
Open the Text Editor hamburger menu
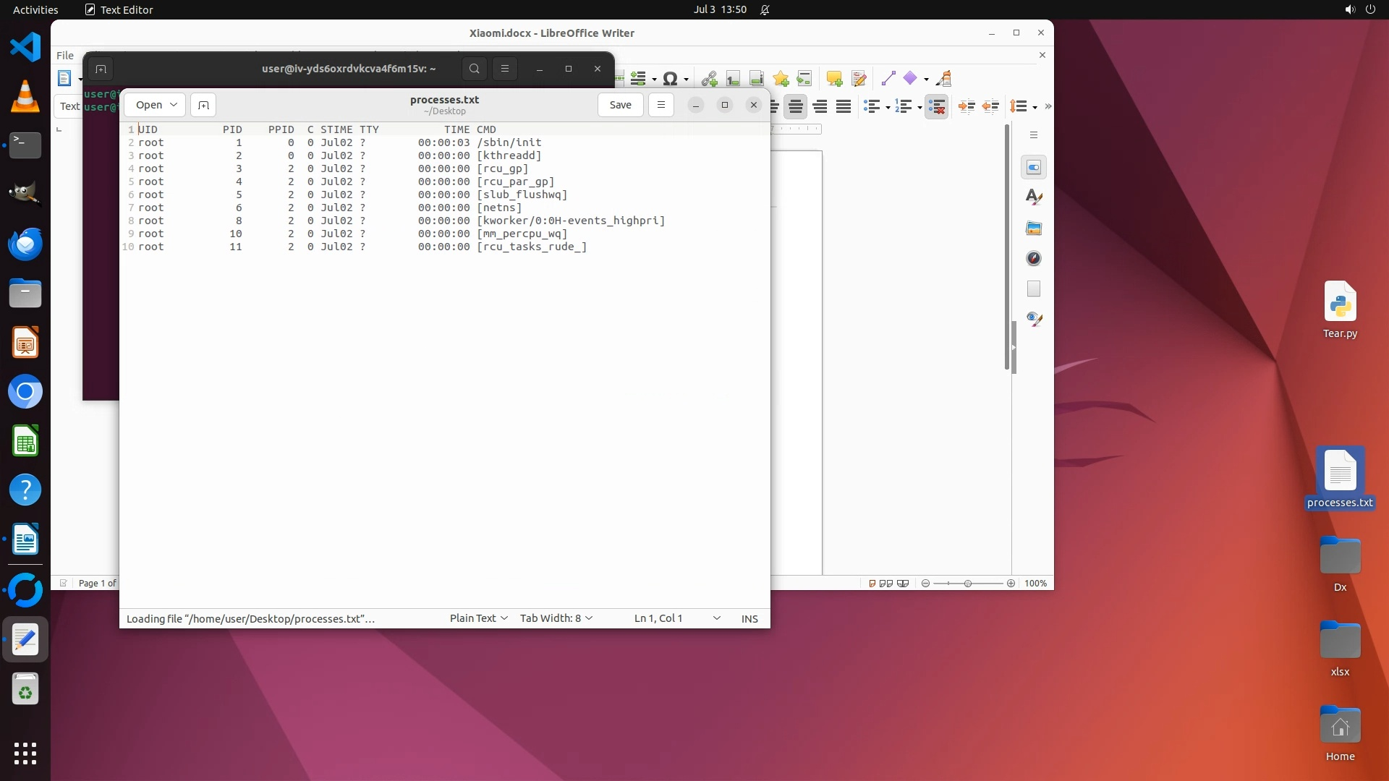click(660, 105)
